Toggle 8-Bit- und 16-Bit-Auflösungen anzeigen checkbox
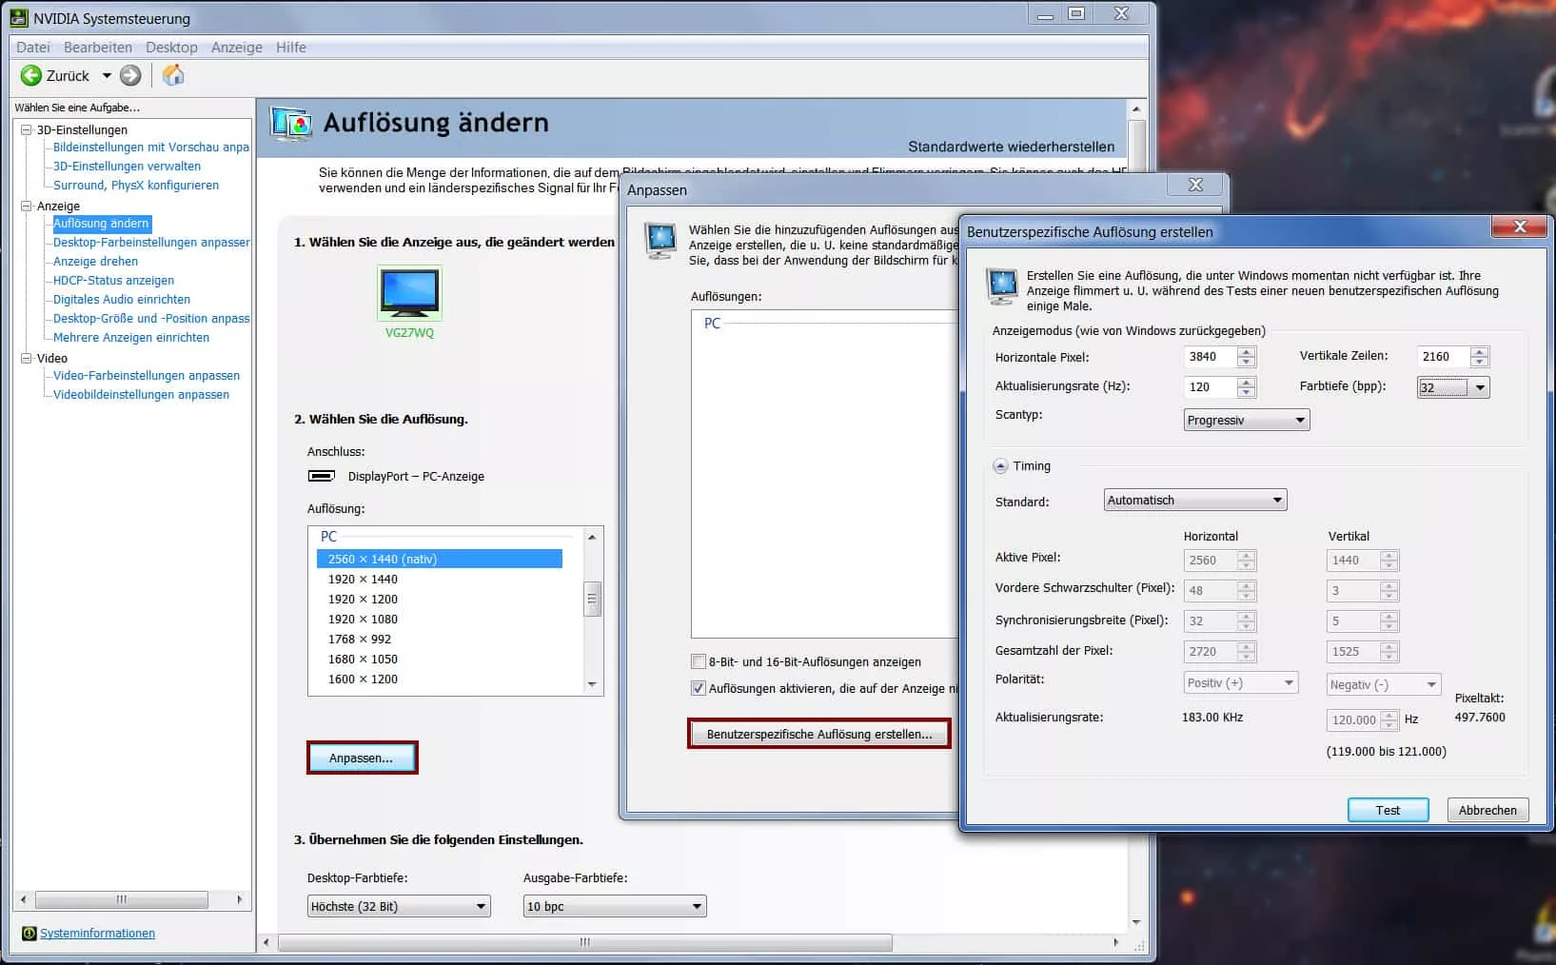Viewport: 1556px width, 965px height. click(x=699, y=662)
